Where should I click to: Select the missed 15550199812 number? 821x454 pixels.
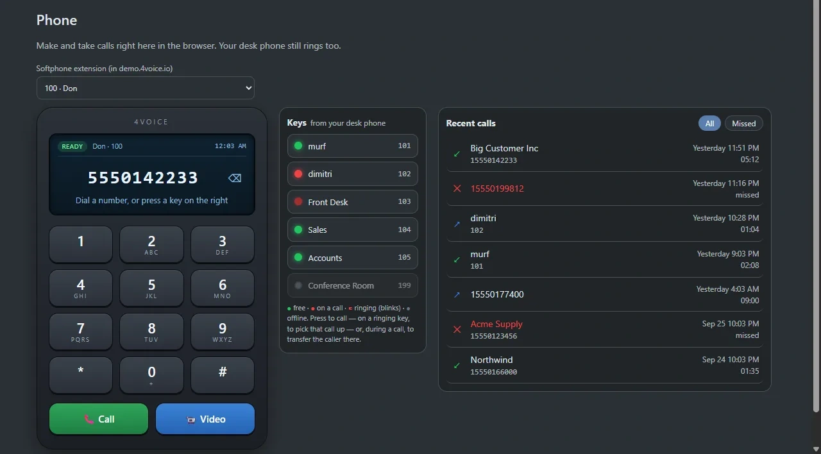tap(497, 189)
